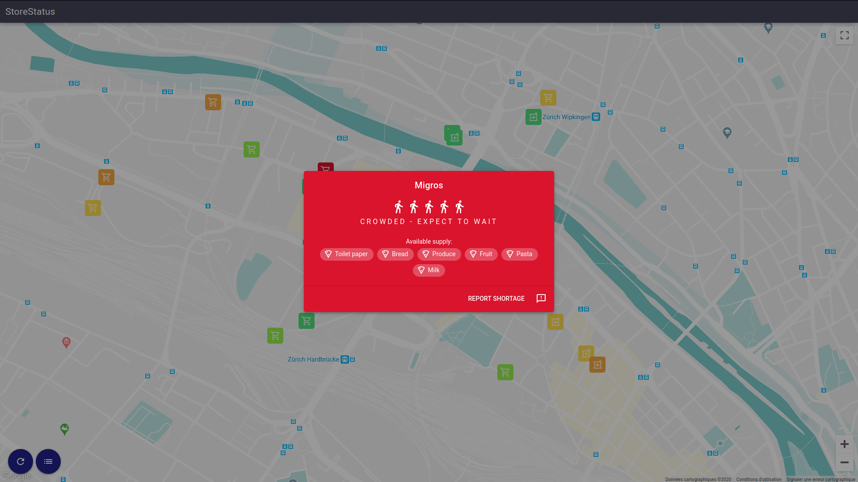The width and height of the screenshot is (858, 482).
Task: Click the REPORT SHORTAGE button
Action: click(496, 299)
